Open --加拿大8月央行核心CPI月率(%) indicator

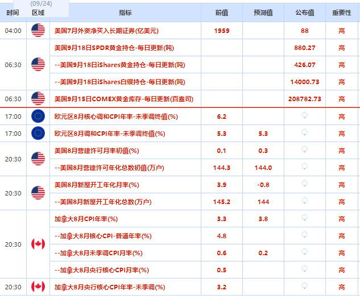point(102,271)
